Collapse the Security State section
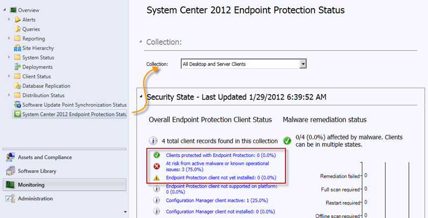The image size is (428, 218). (x=141, y=96)
